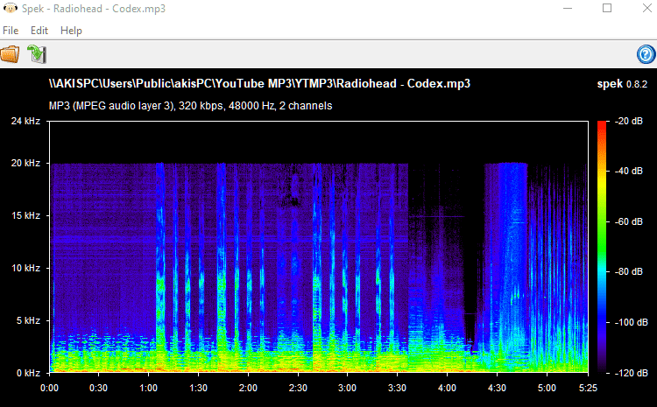Click the 3:30 time axis label
657x407 pixels.
pos(397,388)
